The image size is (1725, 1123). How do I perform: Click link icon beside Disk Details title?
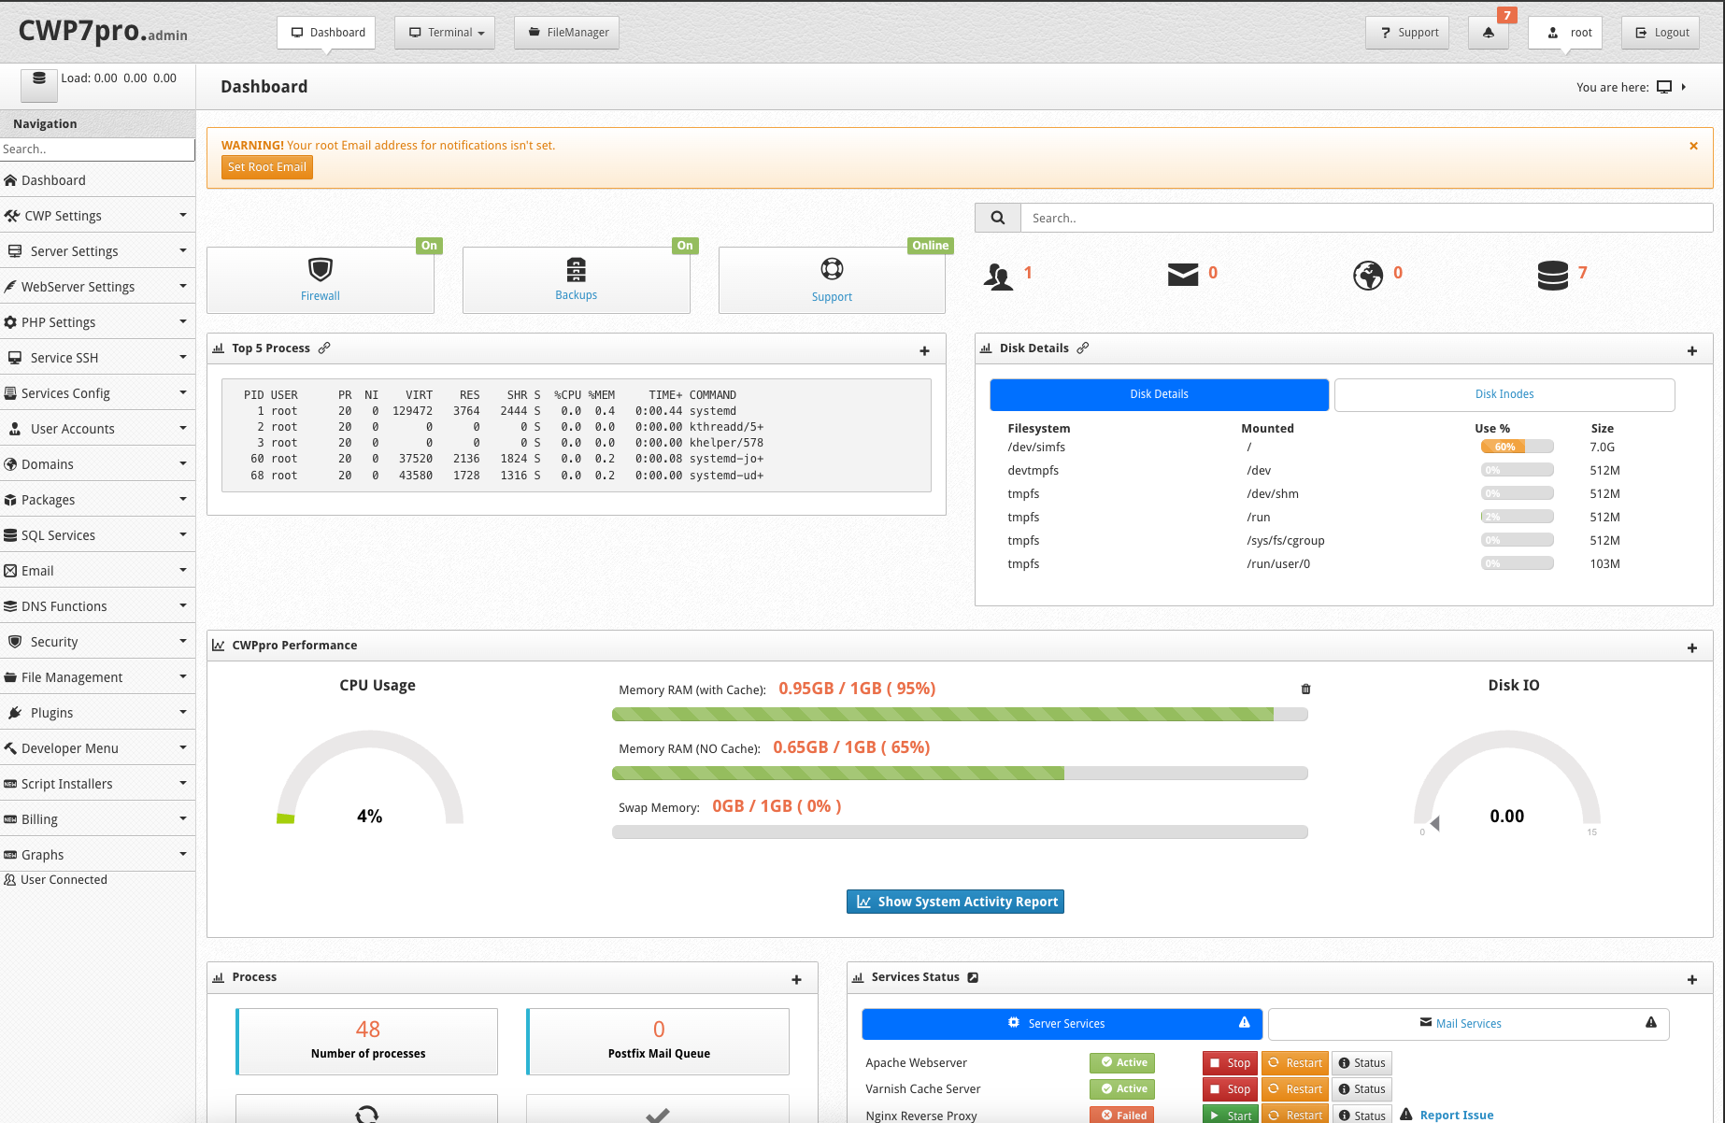click(1083, 348)
